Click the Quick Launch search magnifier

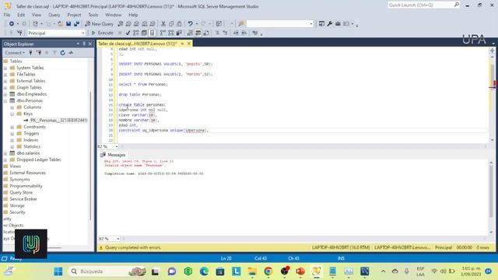click(x=457, y=5)
